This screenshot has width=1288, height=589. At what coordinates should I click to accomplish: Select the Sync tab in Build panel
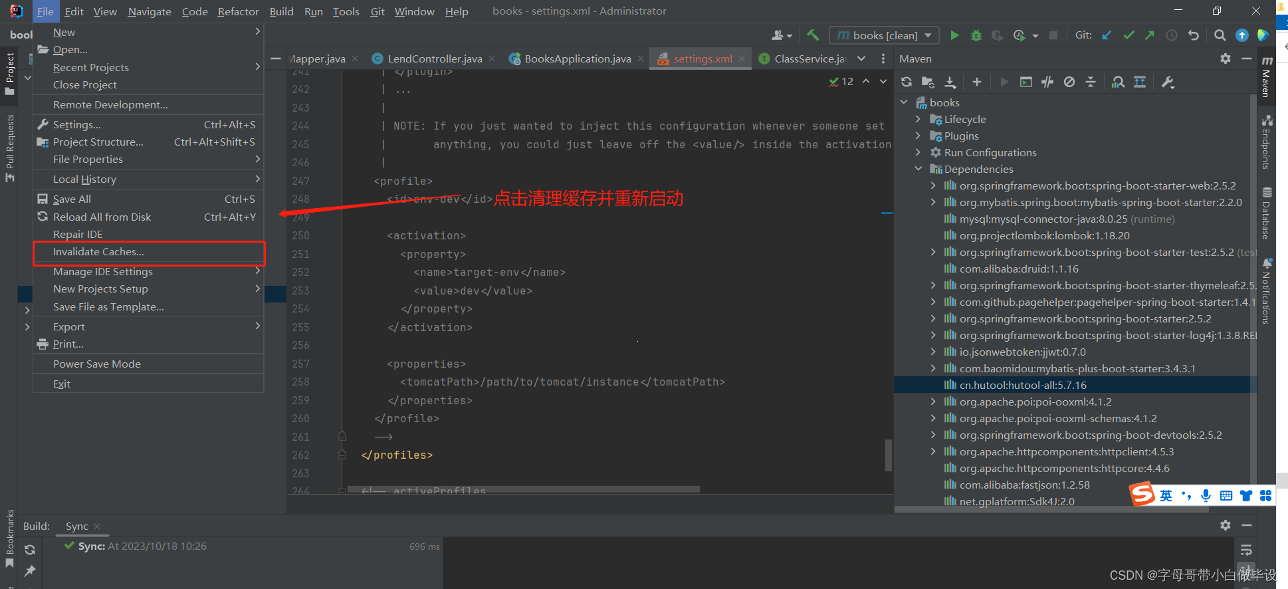point(76,526)
